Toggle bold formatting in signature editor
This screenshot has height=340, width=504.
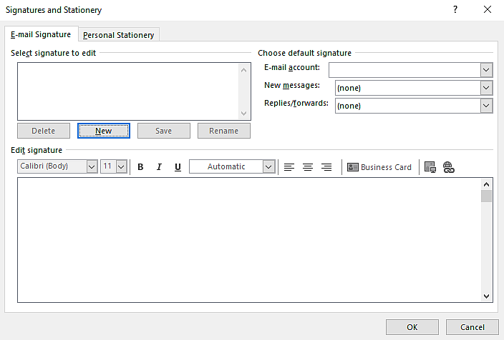(140, 167)
